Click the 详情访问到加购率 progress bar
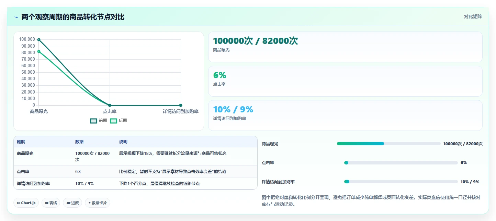The height and width of the screenshot is (221, 496). [401, 182]
